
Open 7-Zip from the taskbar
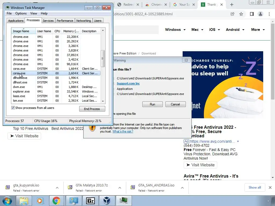pos(90,201)
